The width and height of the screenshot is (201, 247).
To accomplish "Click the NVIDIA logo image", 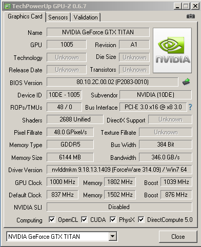I will coord(172,51).
